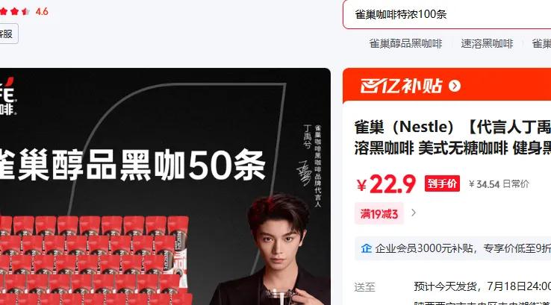Image resolution: width=551 pixels, height=305 pixels.
Task: Click the 4.6 rating score
Action: point(42,12)
